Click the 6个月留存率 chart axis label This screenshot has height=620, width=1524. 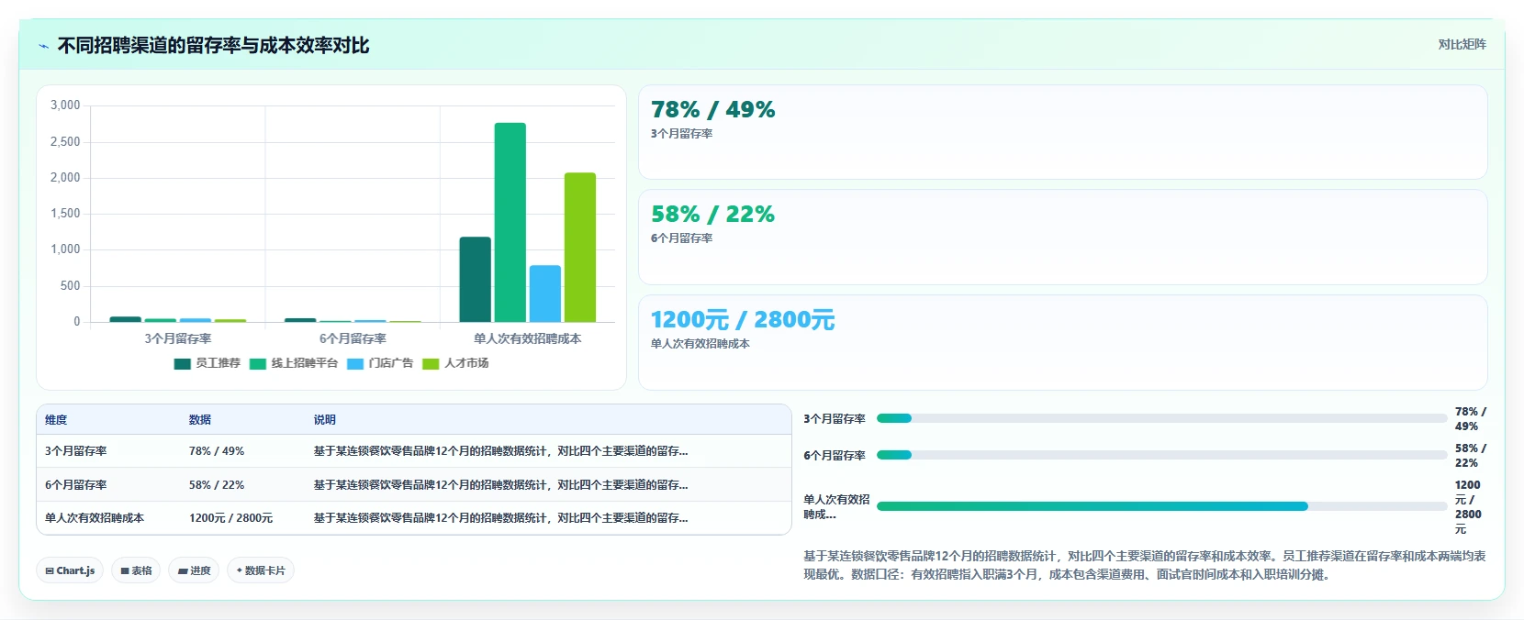pyautogui.click(x=353, y=338)
